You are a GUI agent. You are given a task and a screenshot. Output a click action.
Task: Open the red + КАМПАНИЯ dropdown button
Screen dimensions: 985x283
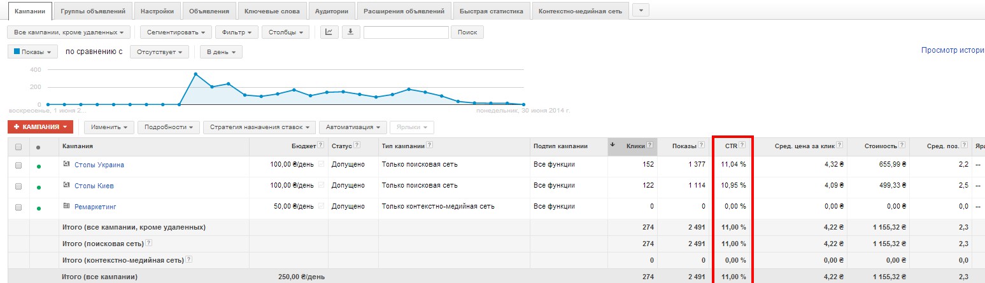(41, 127)
